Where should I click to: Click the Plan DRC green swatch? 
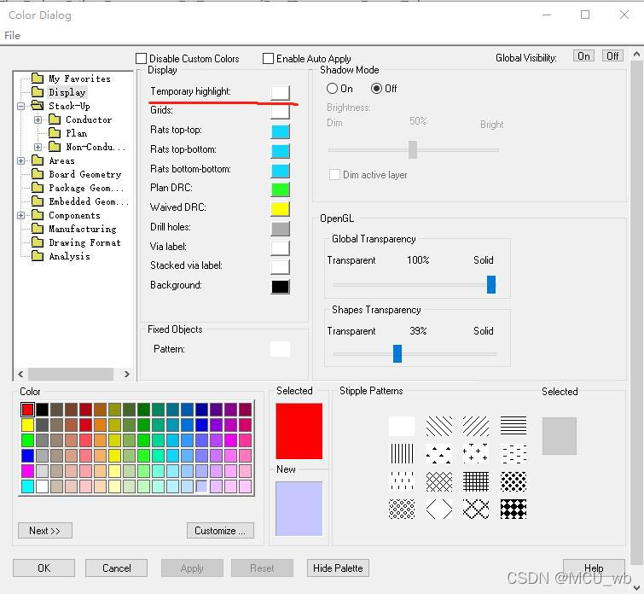pyautogui.click(x=281, y=189)
